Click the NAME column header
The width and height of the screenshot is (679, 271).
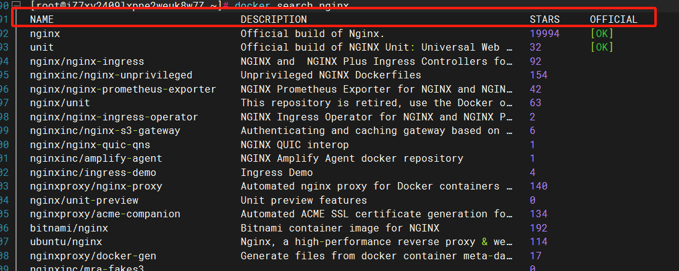(41, 20)
